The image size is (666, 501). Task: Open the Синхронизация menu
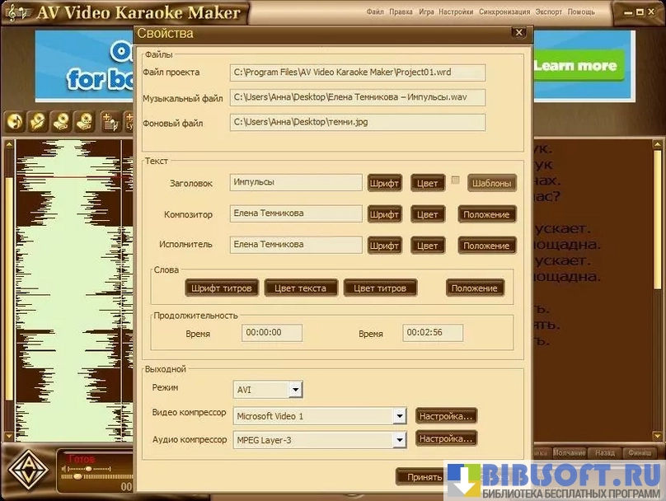(x=504, y=12)
